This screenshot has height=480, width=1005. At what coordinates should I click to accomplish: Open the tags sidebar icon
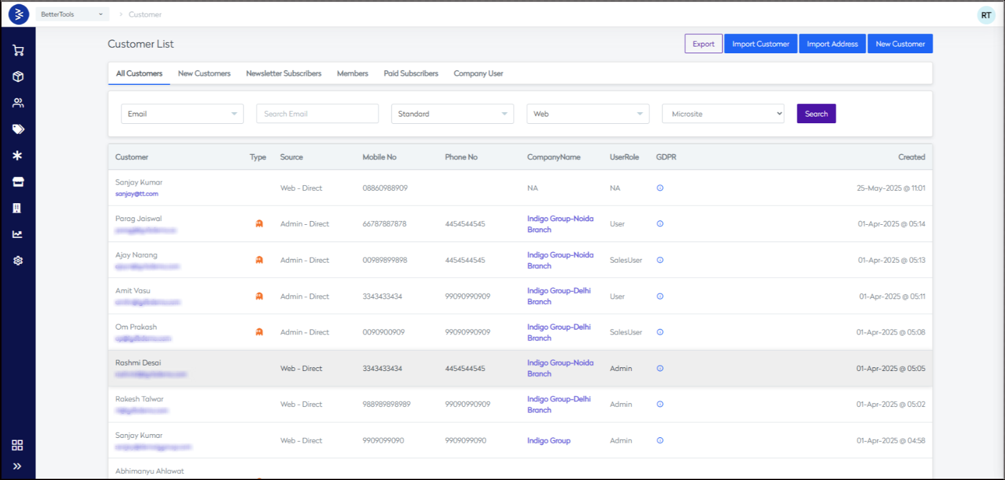18,129
